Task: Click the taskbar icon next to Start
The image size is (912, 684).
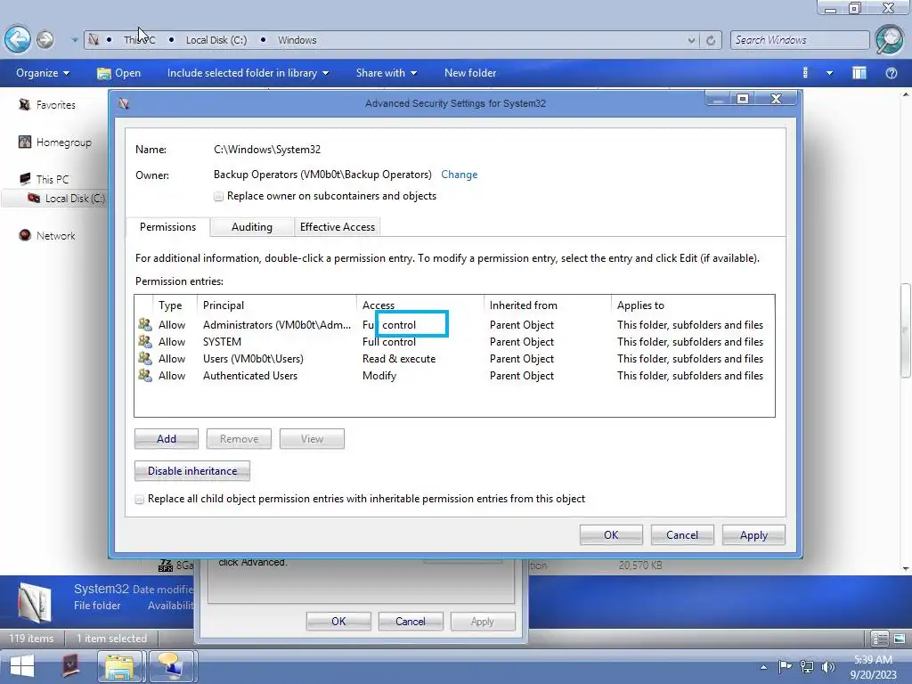Action: [x=70, y=666]
